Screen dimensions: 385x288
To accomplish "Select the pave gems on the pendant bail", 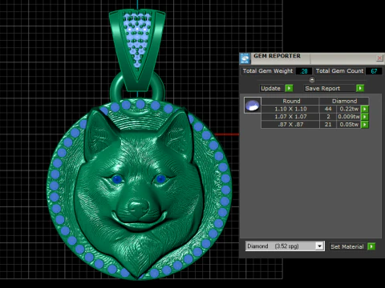I will pyautogui.click(x=137, y=40).
